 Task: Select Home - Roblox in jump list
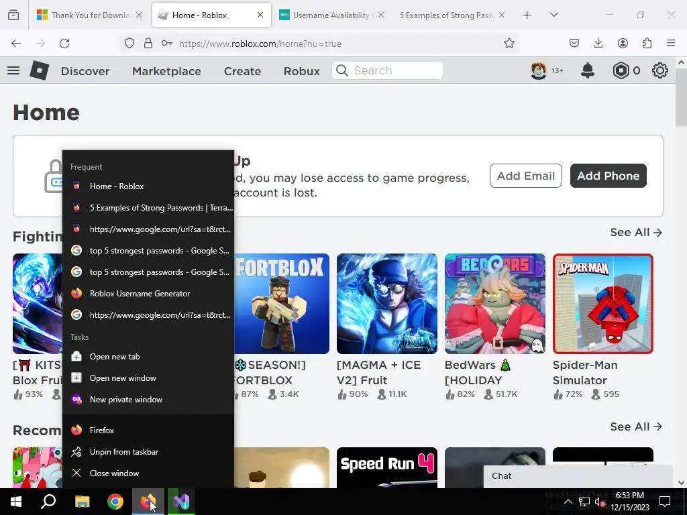148,186
